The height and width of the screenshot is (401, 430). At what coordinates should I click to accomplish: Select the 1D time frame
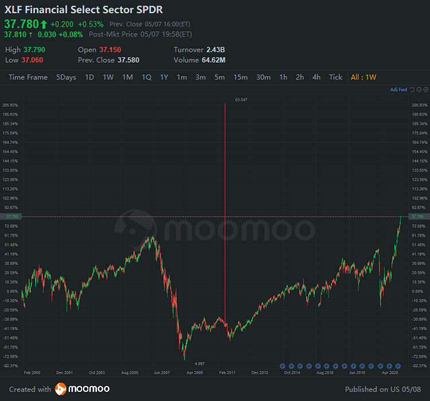pyautogui.click(x=89, y=77)
